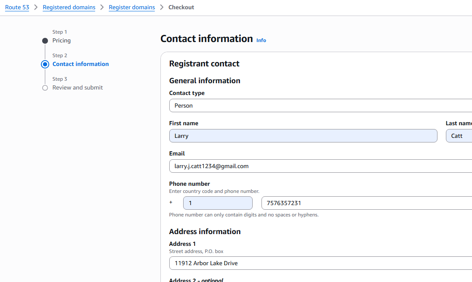Select the Pricing step indicator
This screenshot has height=282, width=472.
coord(45,40)
